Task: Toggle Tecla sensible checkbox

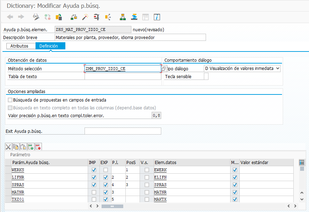Action: coord(206,76)
